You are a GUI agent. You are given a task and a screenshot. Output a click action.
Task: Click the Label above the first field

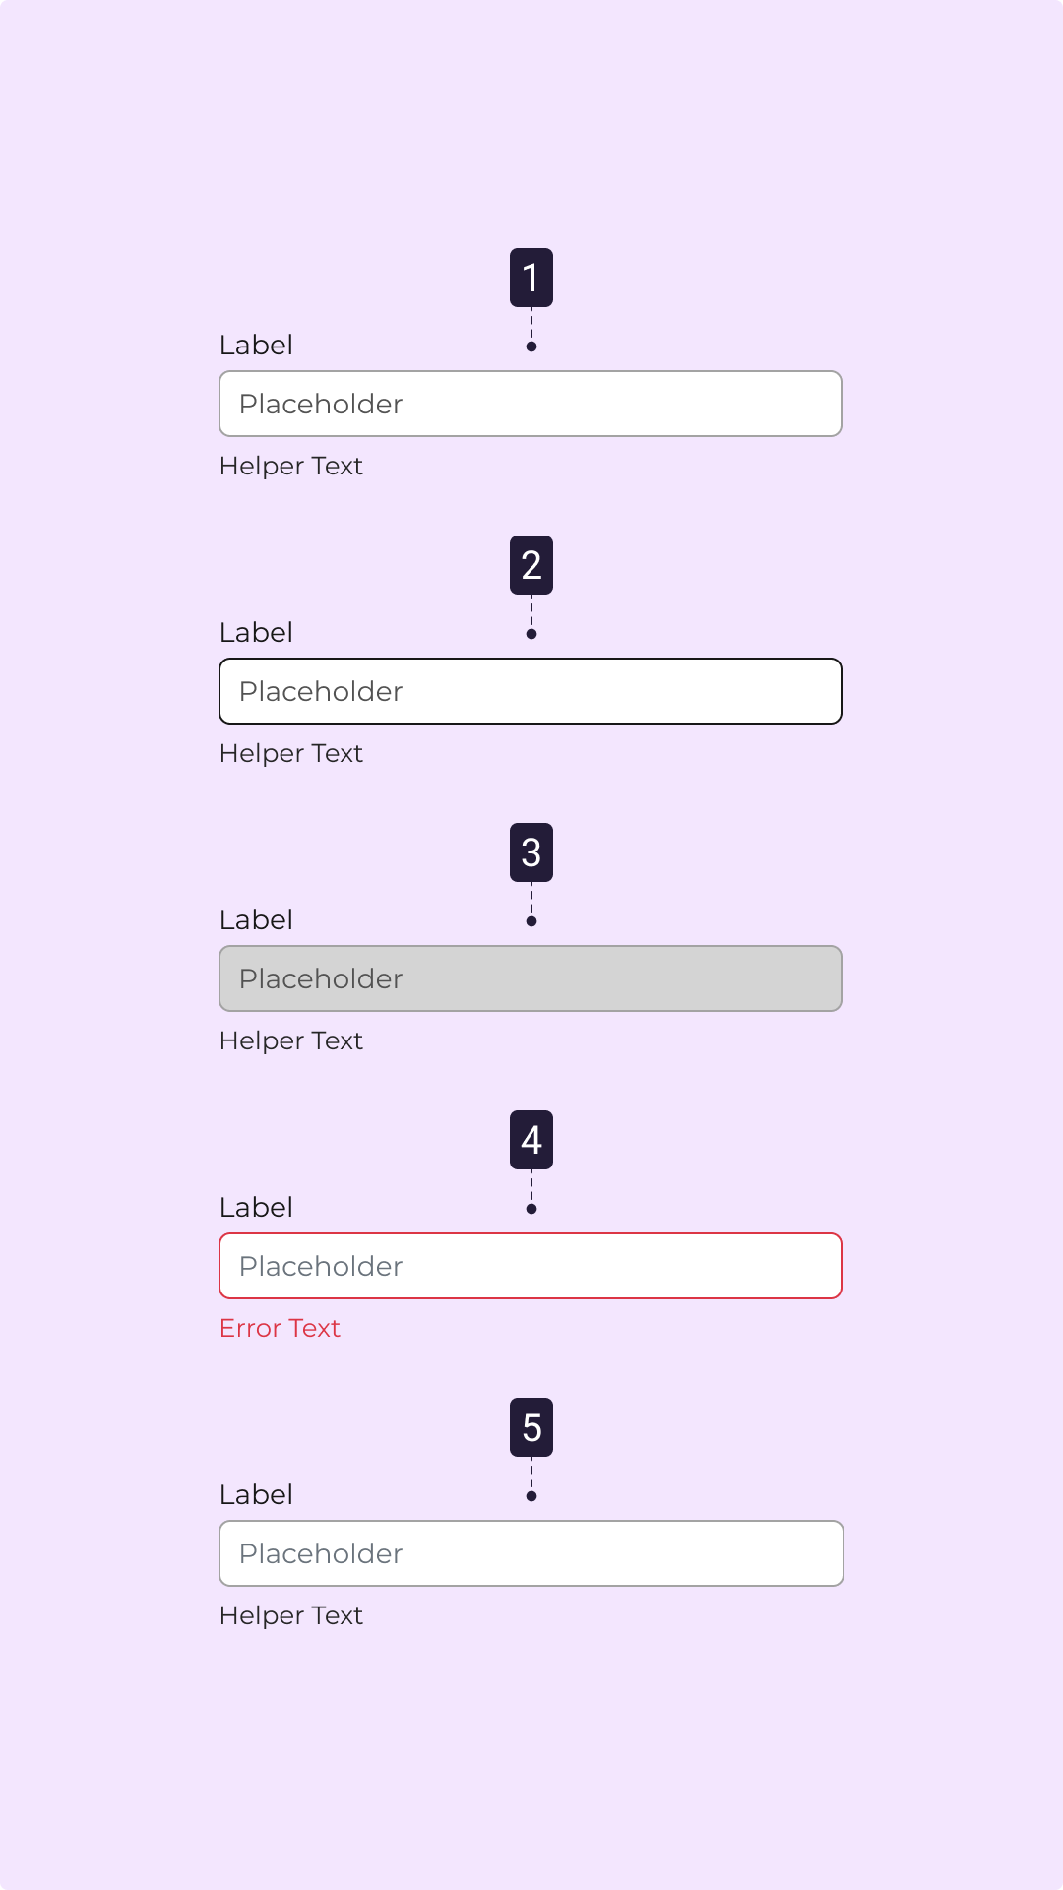coord(256,346)
